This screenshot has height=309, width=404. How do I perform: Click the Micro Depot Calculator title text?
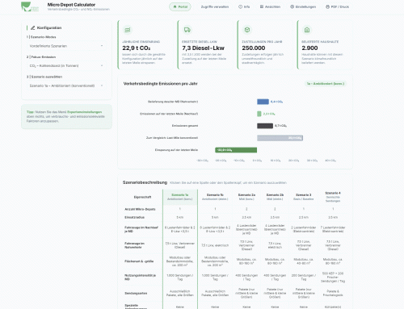[71, 5]
